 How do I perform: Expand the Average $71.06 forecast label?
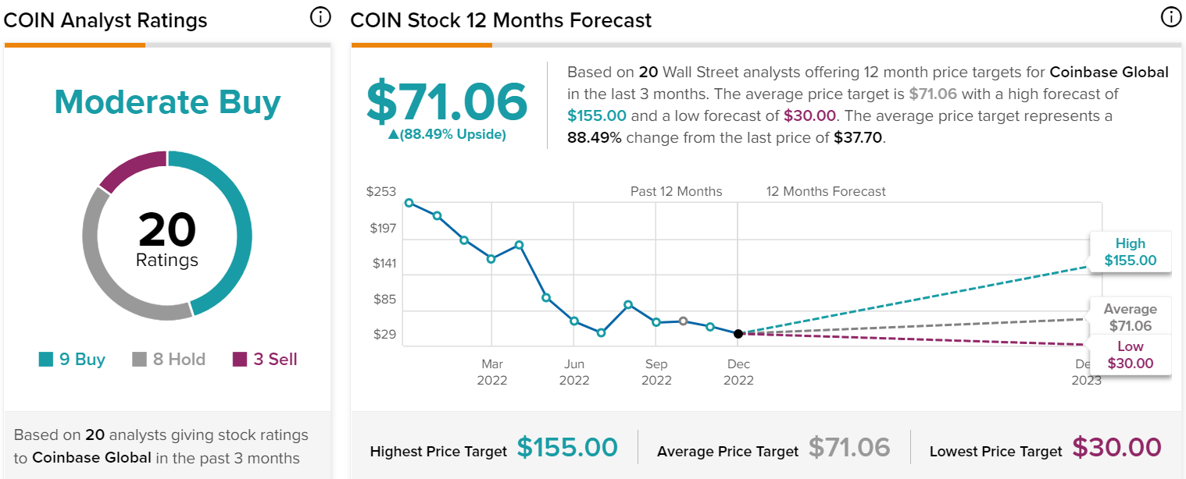coord(1130,315)
